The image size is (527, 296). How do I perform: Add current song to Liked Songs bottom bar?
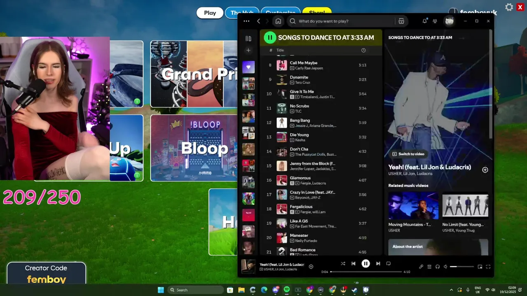click(311, 267)
